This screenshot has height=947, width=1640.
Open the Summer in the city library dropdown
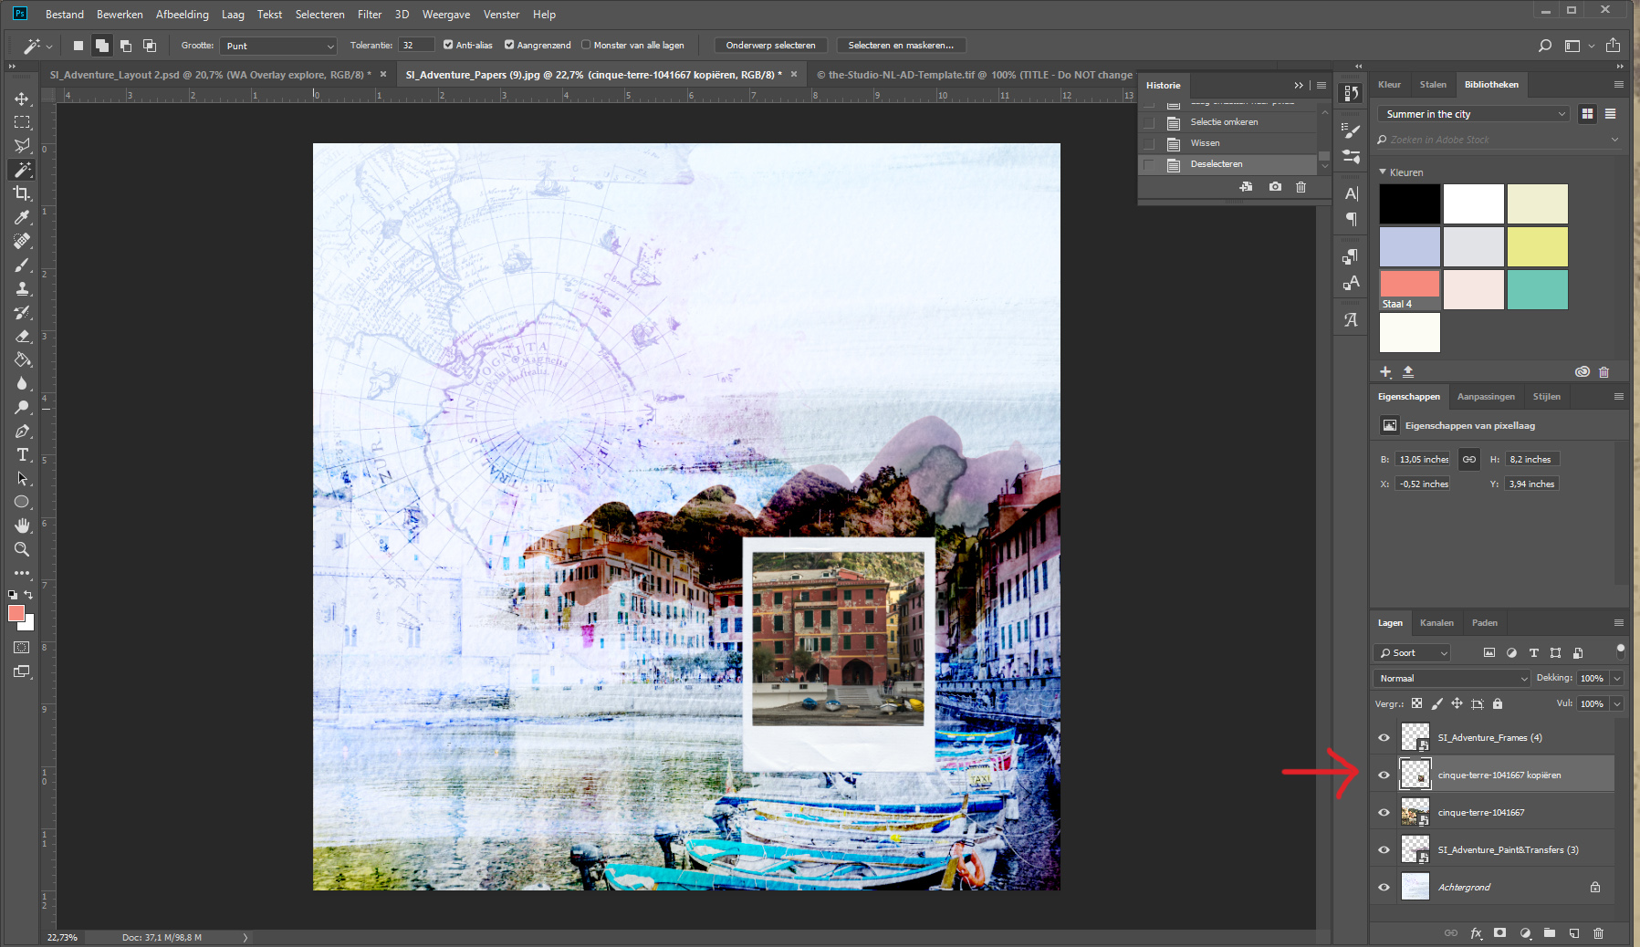pos(1472,114)
